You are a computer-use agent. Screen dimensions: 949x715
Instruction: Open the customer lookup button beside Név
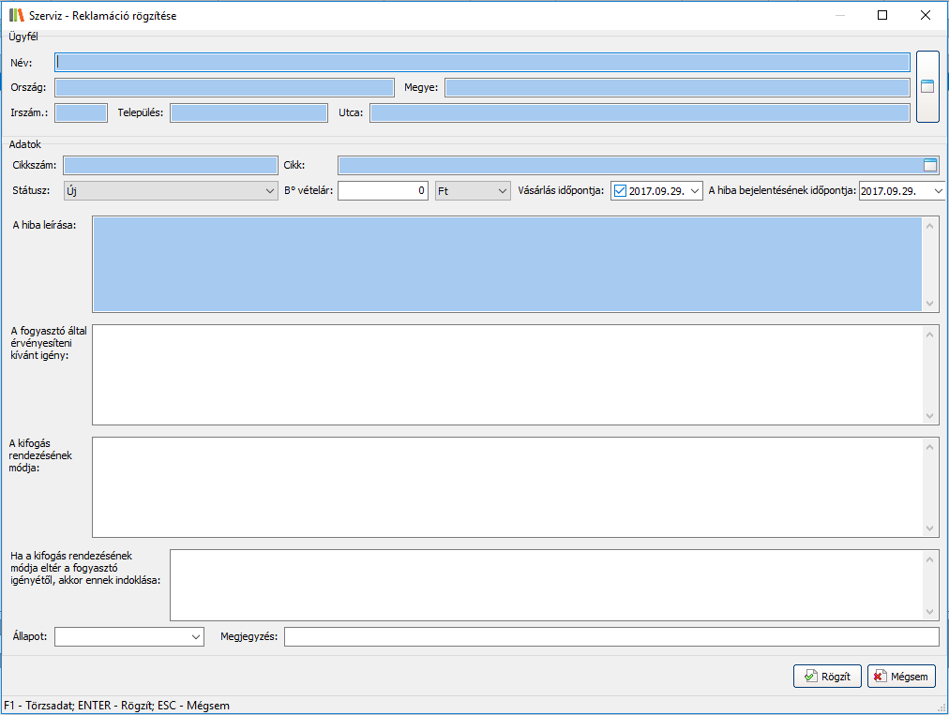(927, 87)
